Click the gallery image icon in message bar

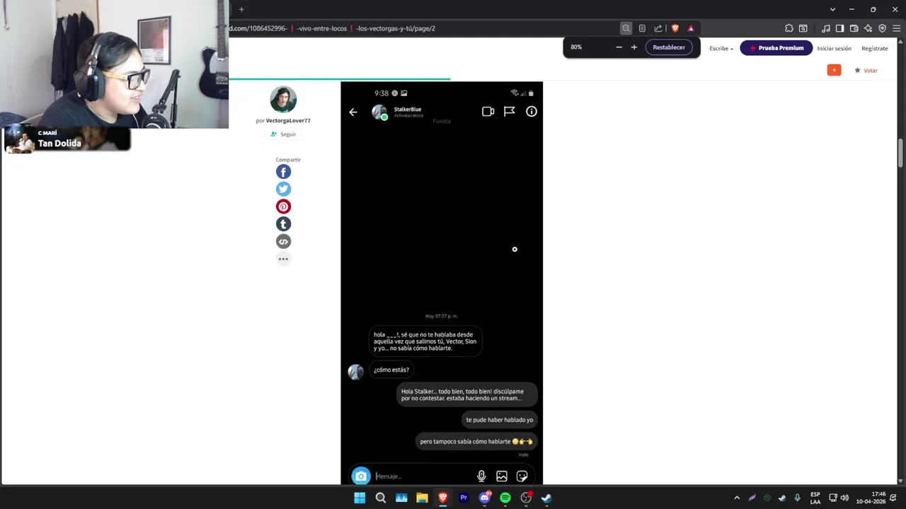point(502,476)
